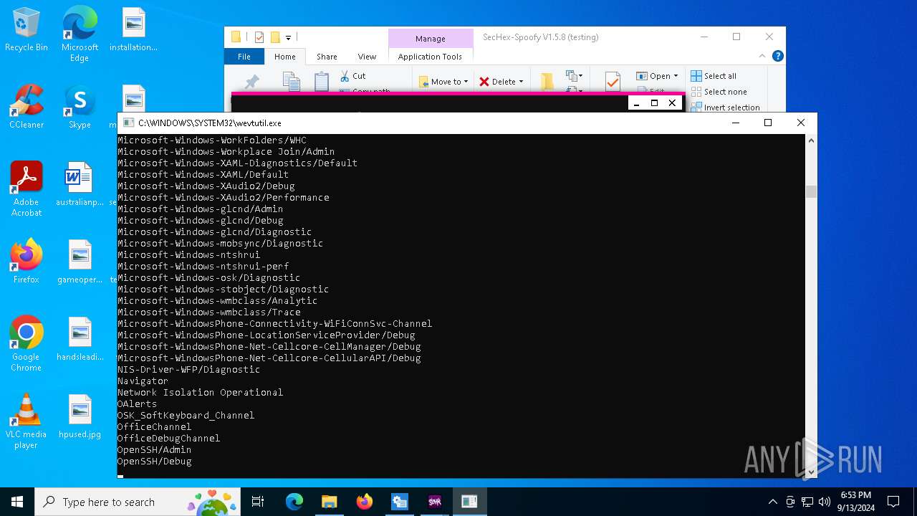Open Customize Quick Access Toolbar dropdown
The height and width of the screenshot is (516, 917).
click(x=288, y=37)
